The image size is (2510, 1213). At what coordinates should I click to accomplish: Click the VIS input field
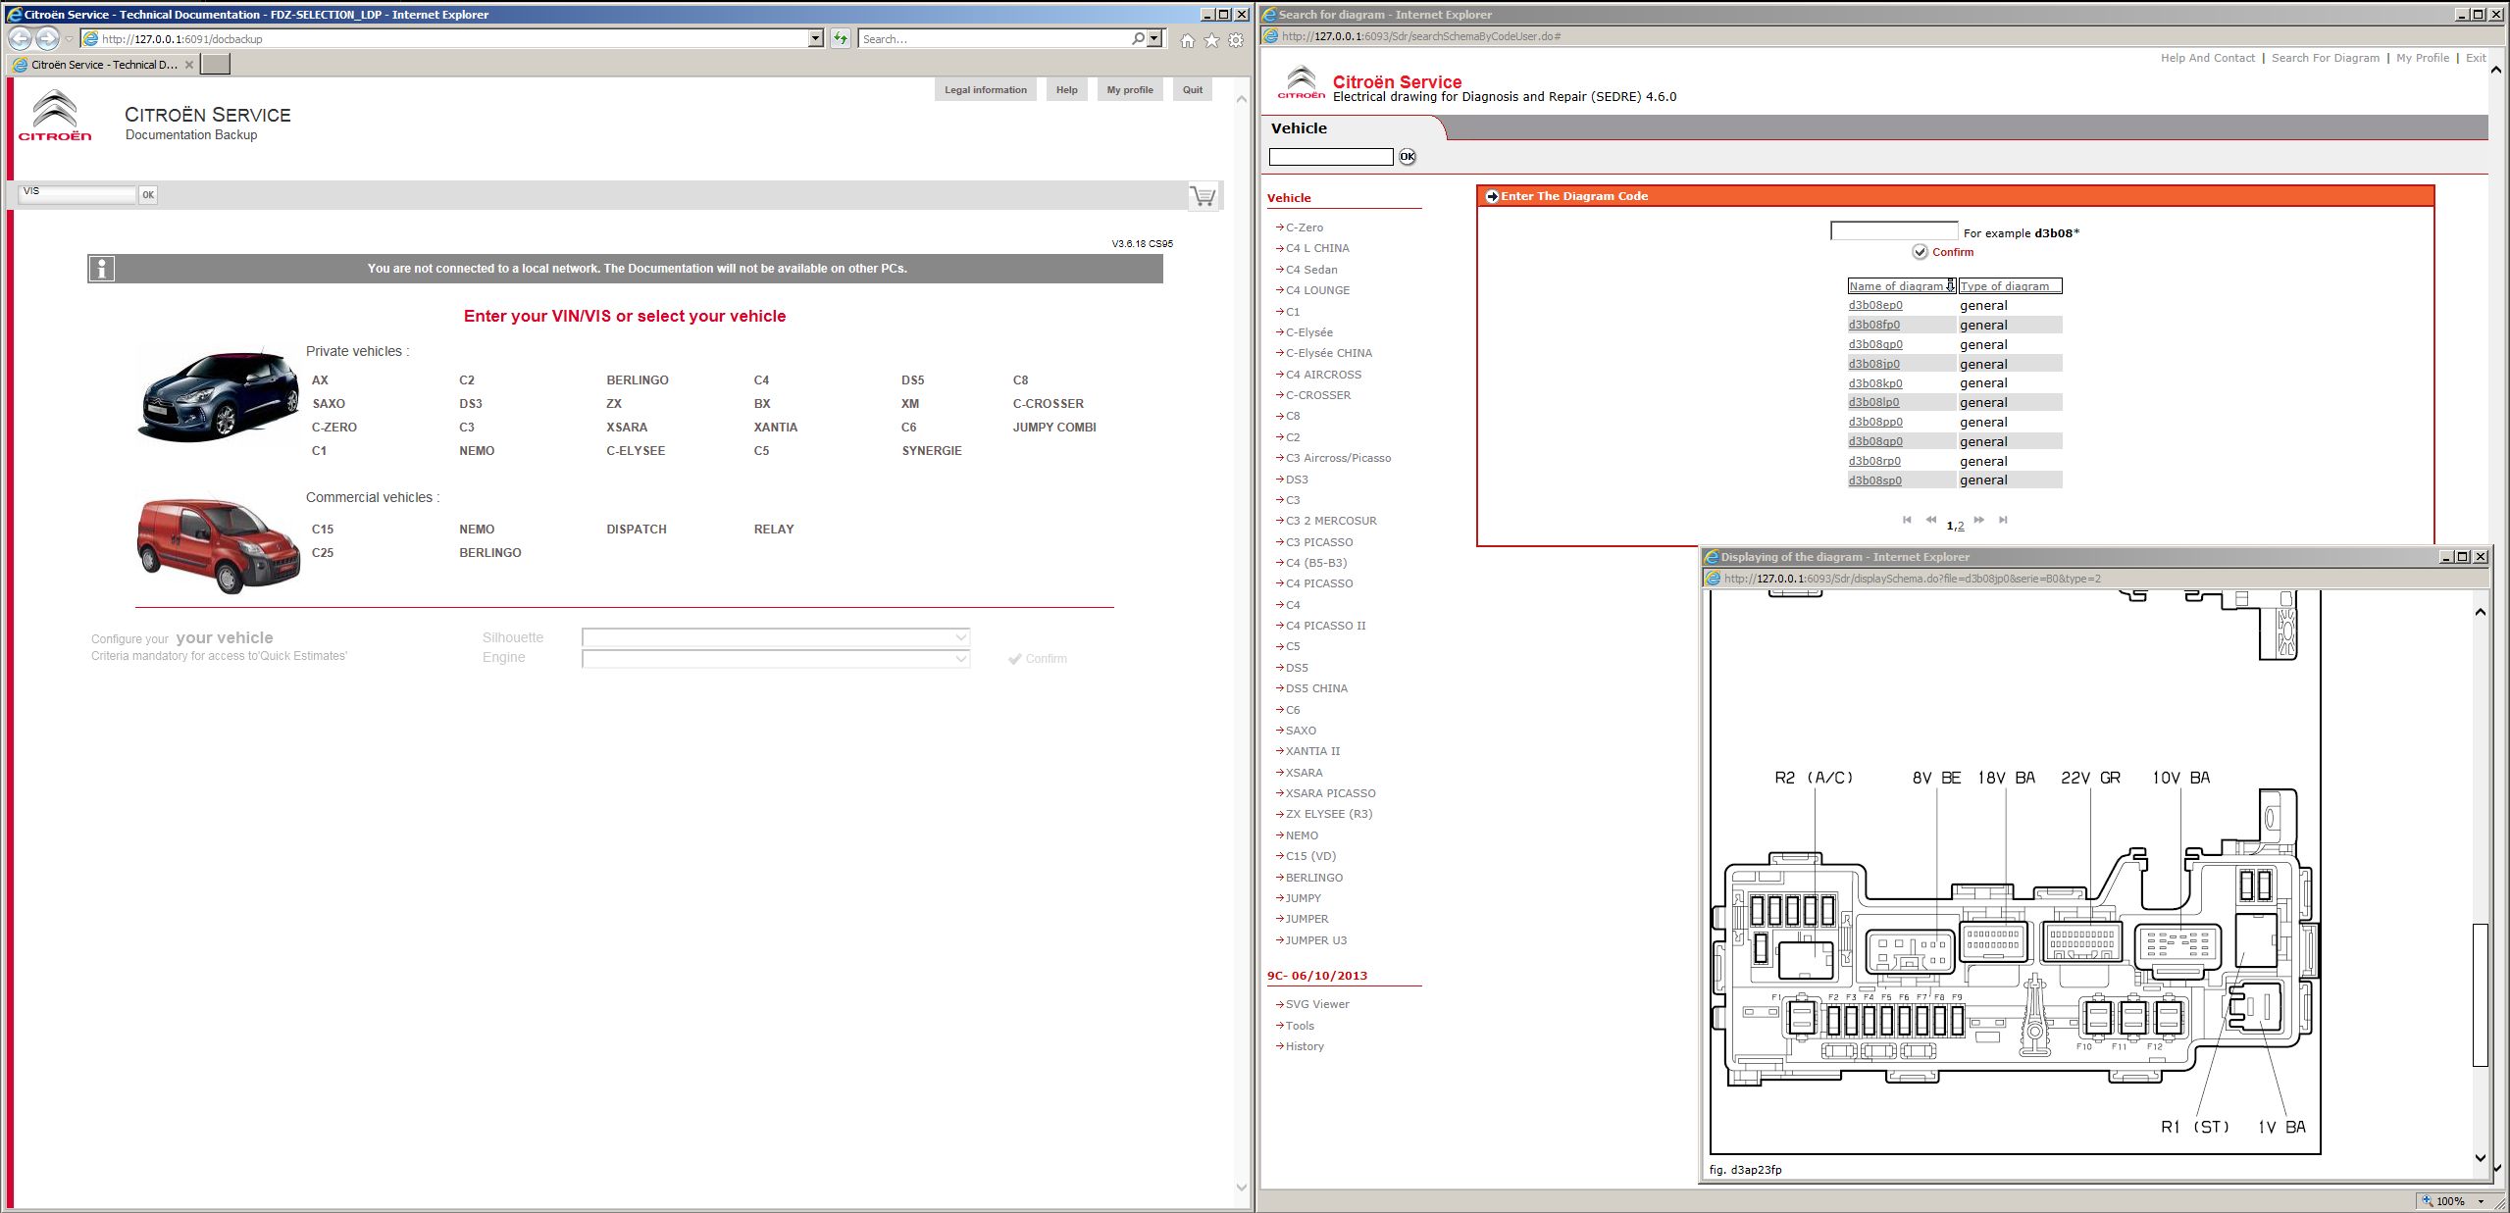[x=77, y=193]
